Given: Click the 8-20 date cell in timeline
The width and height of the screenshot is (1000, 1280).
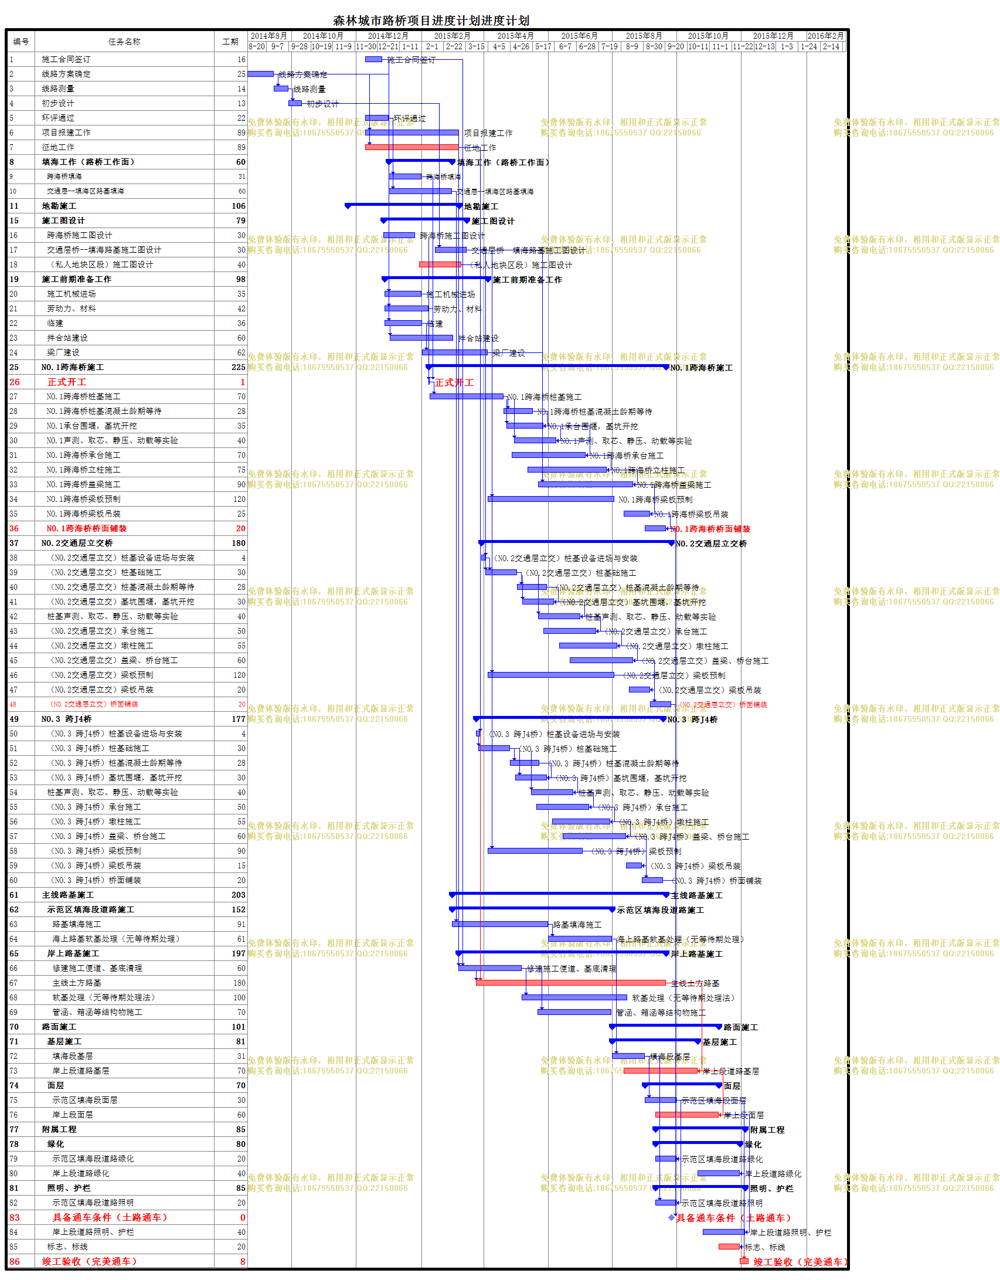Looking at the screenshot, I should 257,46.
